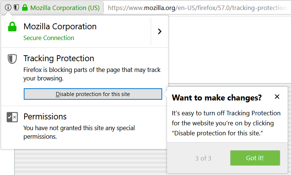The width and height of the screenshot is (291, 175).
Task: Click the 'Permissions' section heading
Action: click(45, 116)
